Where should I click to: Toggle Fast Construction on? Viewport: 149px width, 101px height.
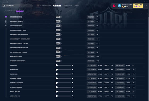coord(59,61)
